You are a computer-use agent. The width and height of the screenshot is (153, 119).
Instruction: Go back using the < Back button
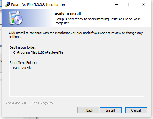(88, 110)
